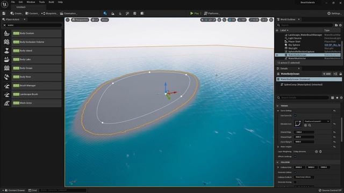Screen dimensions: 344x193
Task: Show favorites star in Details panel
Action: (x=337, y=98)
